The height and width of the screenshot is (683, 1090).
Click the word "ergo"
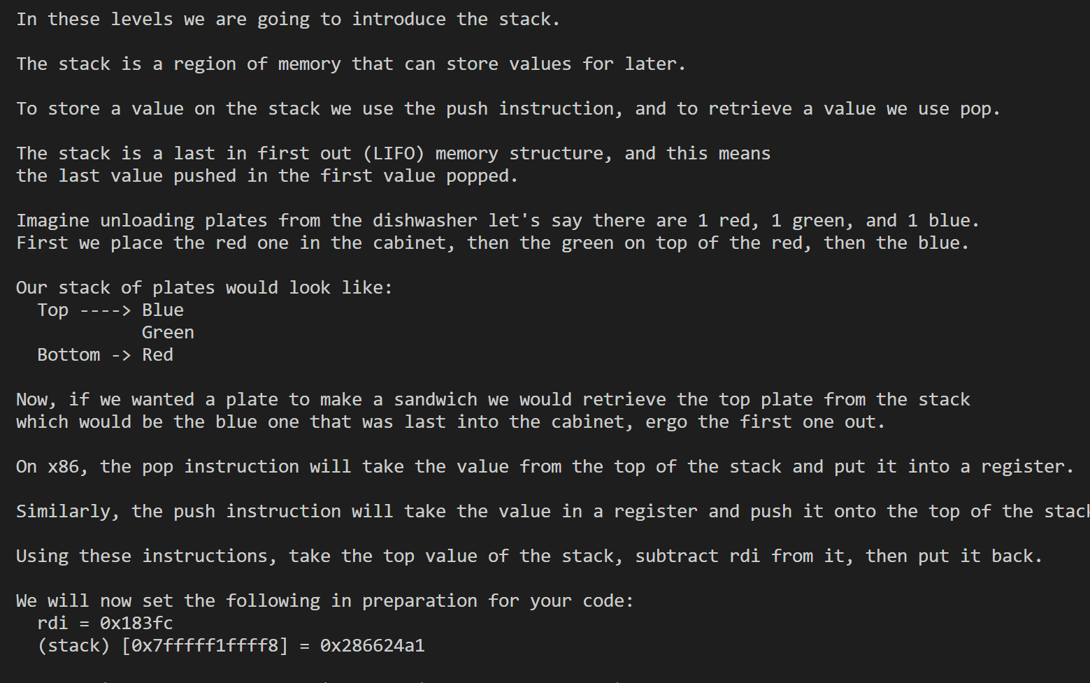(x=666, y=422)
